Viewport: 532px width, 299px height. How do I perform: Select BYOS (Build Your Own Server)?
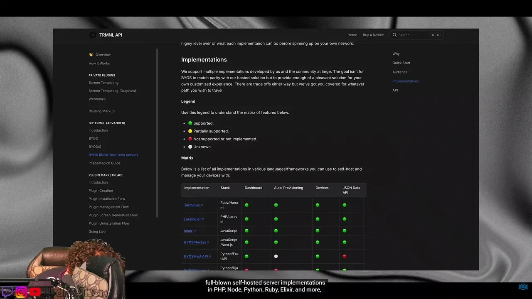point(113,155)
